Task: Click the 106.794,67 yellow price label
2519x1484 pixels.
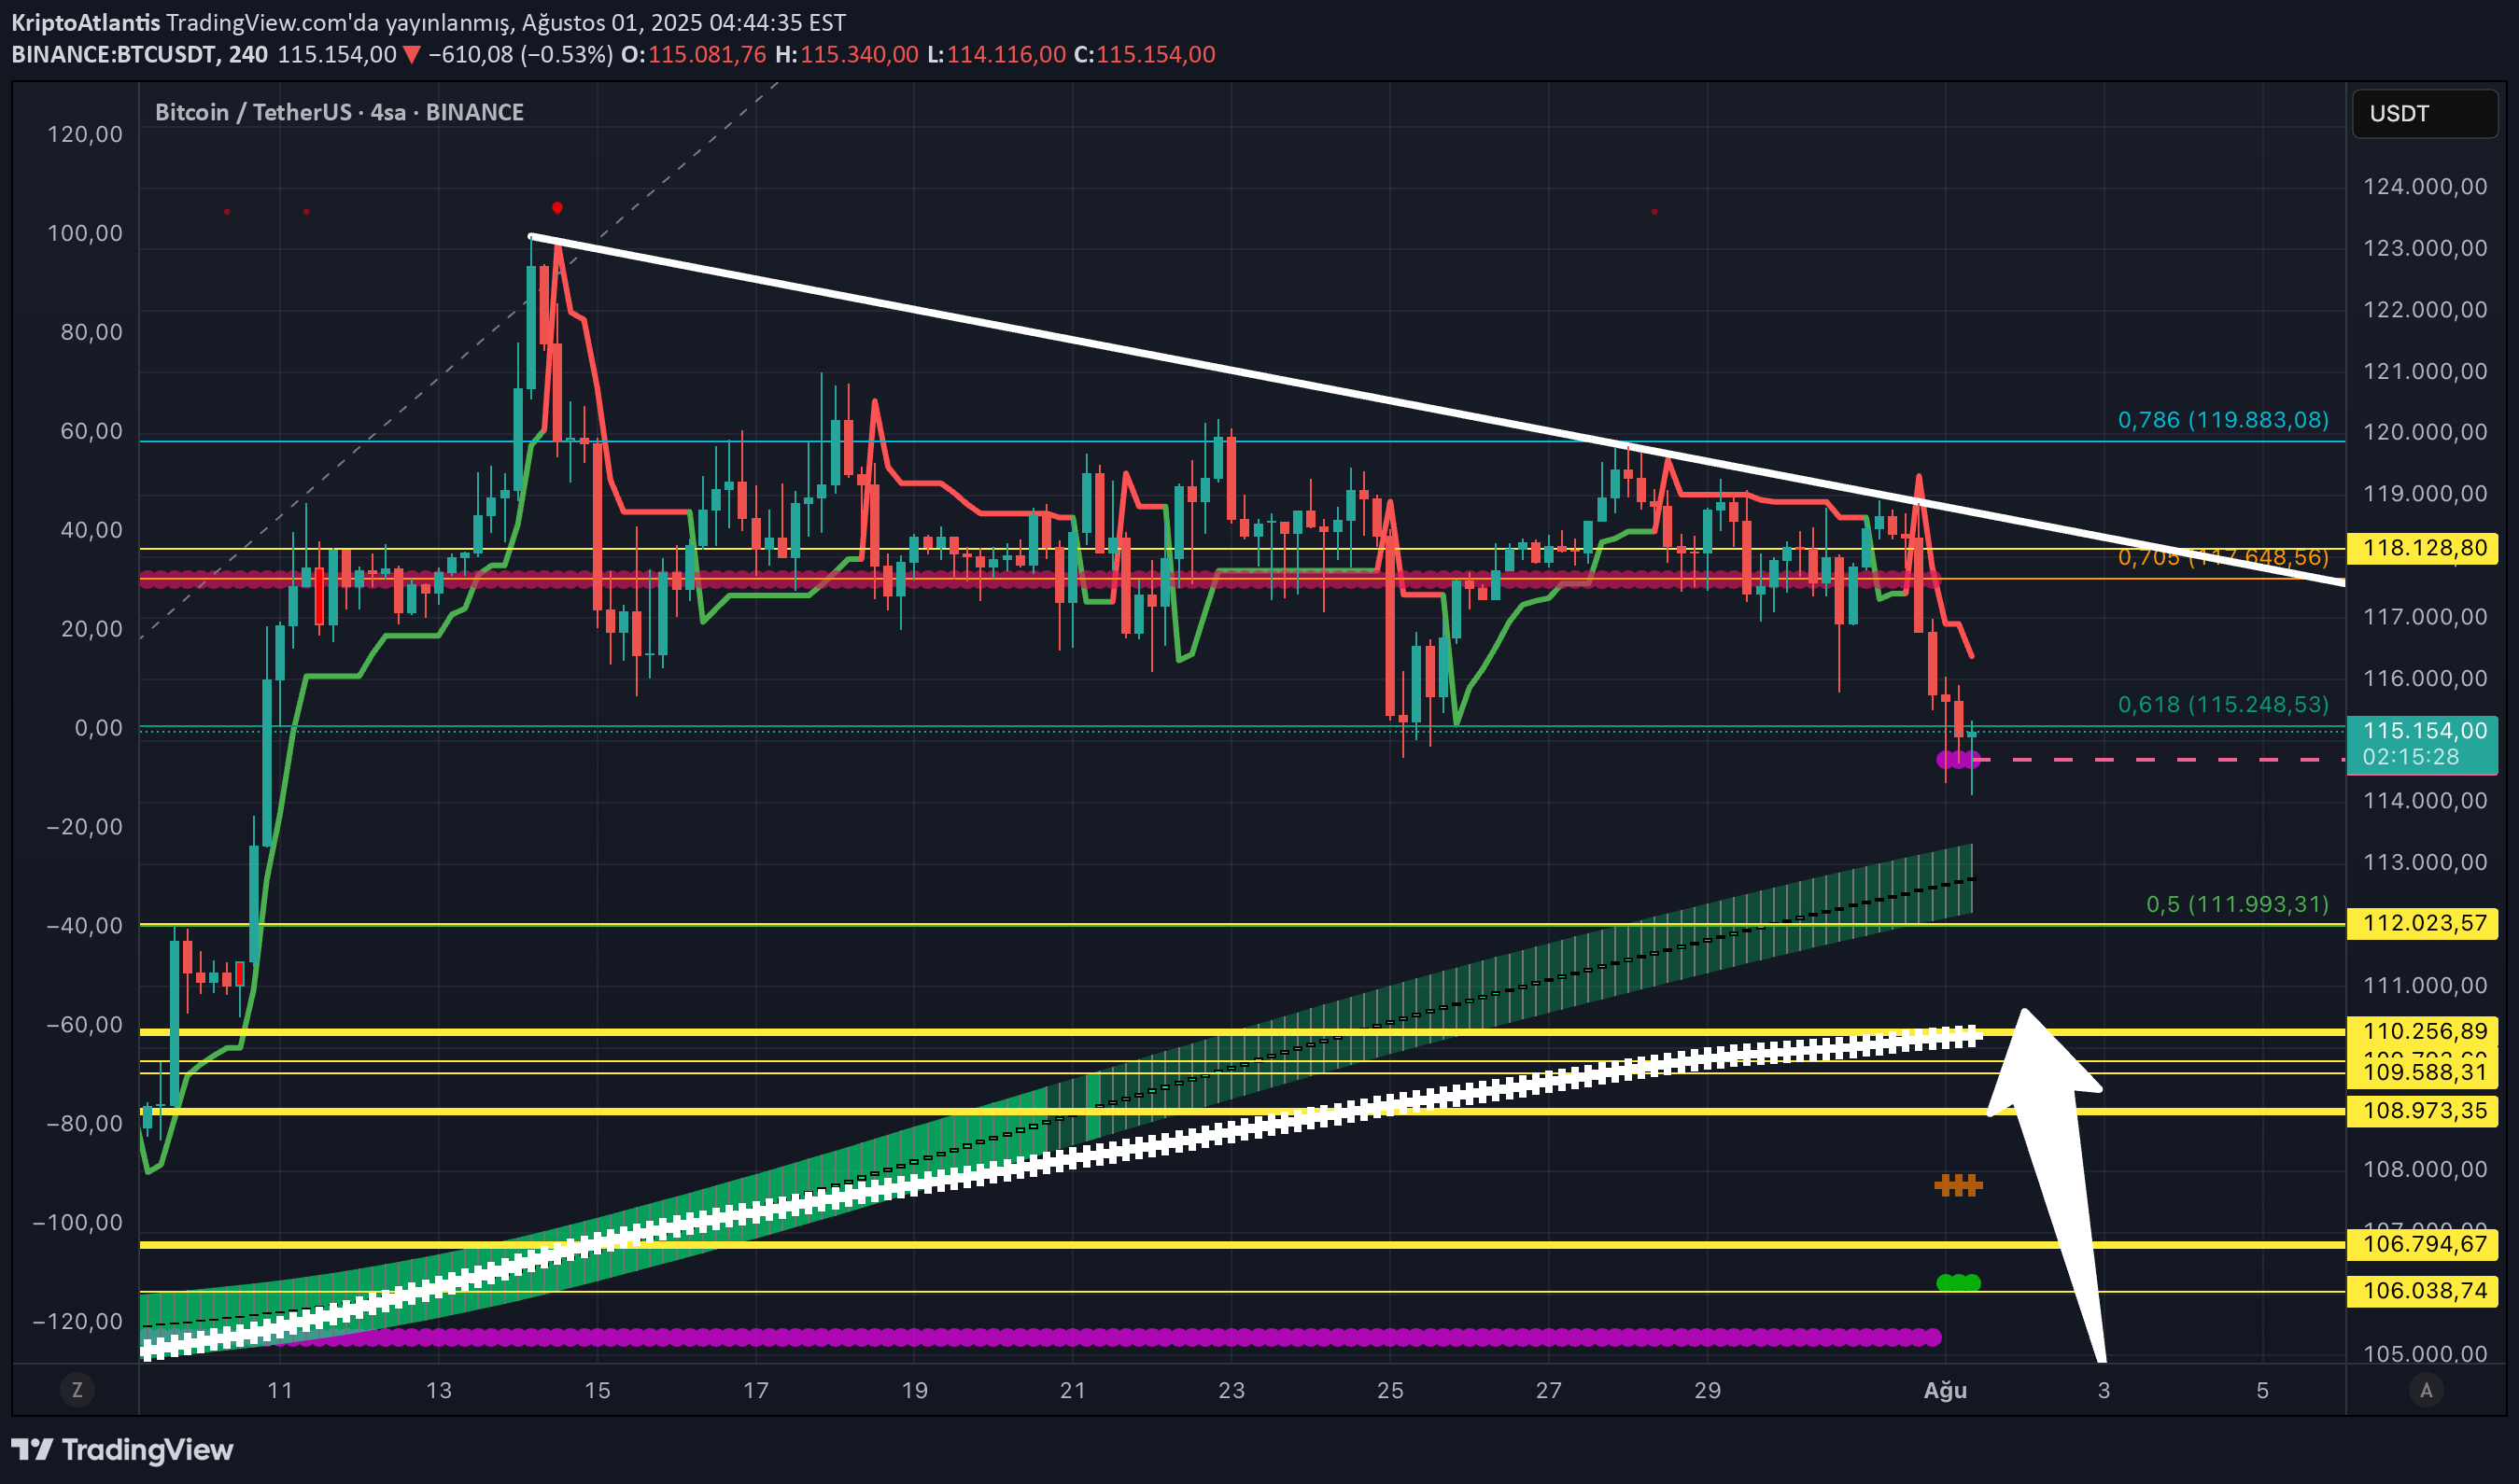Action: click(2422, 1244)
